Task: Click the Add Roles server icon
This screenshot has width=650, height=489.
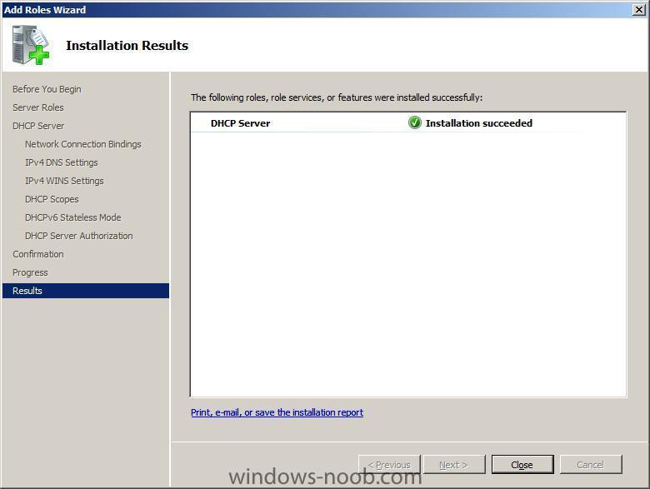Action: [31, 45]
